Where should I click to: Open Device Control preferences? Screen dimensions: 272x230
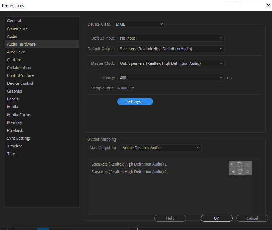[42, 83]
